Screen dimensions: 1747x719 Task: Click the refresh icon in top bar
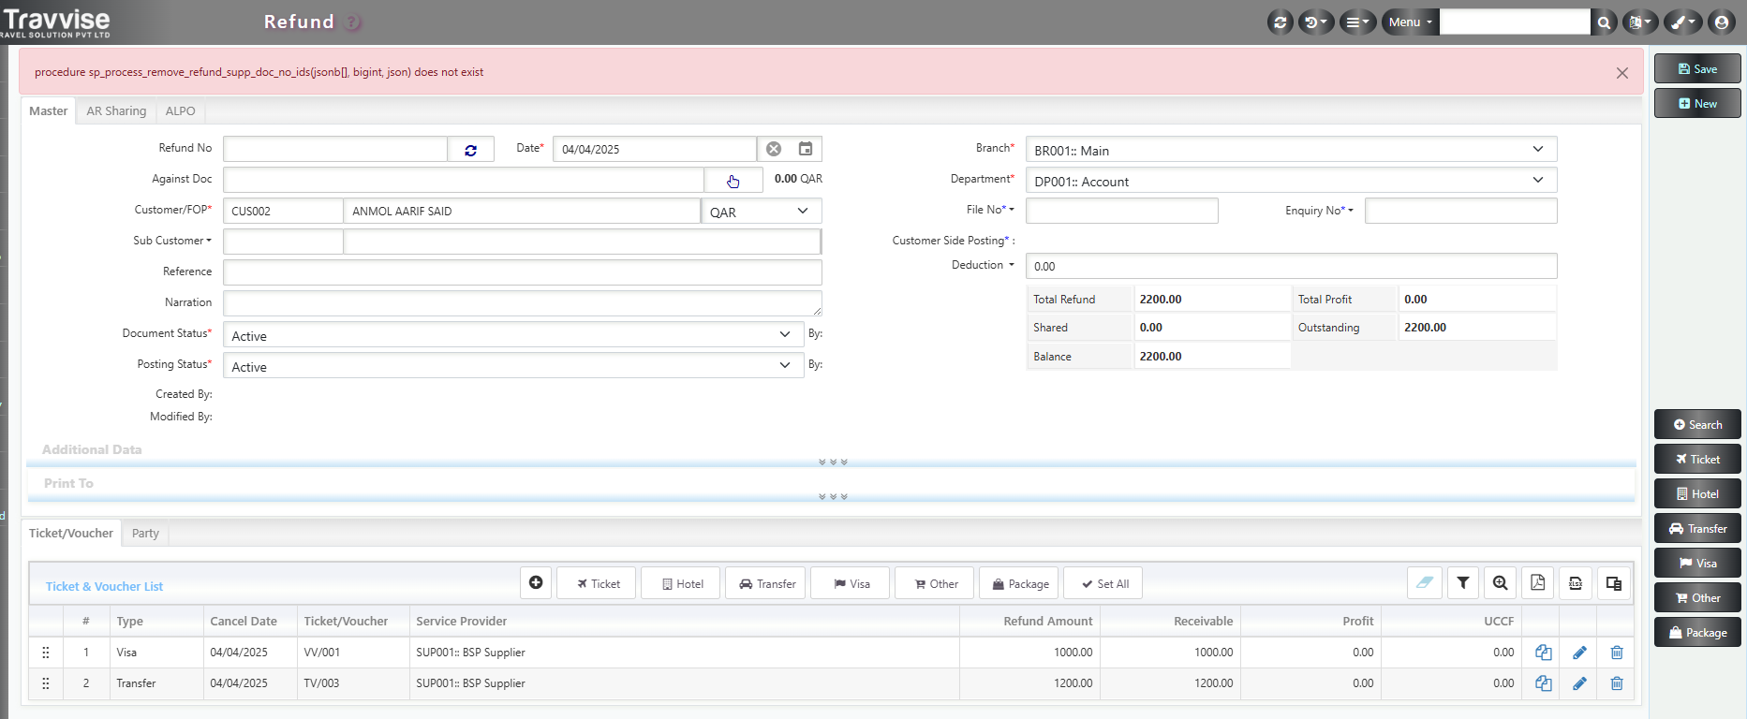pos(1281,22)
